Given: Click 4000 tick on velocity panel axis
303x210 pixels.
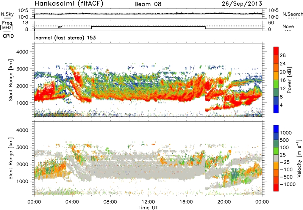Looking at the screenshot, I should pos(22,130).
